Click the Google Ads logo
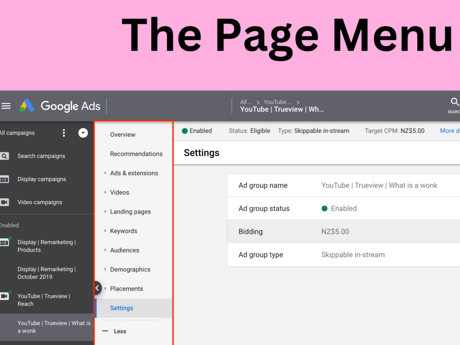Screen dimensions: 460x345 pyautogui.click(x=60, y=106)
